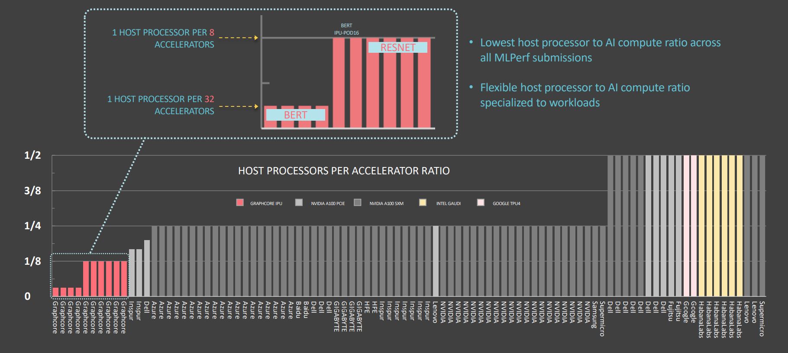Viewport: 788px width, 353px height.
Task: Click the 'Flexible host processor to AI compute ratio' bullet
Action: coord(585,95)
